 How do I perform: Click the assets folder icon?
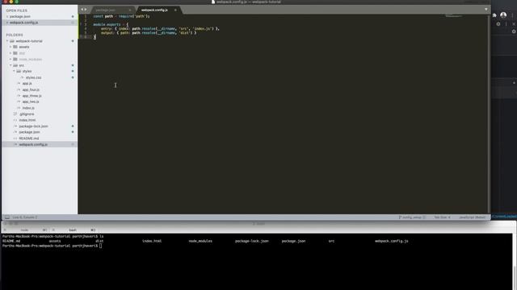15,47
